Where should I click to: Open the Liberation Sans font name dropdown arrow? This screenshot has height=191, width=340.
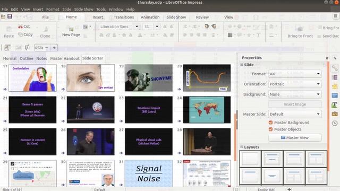click(137, 27)
